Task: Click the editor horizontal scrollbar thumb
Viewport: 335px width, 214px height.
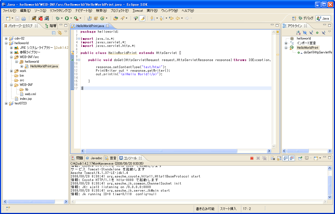Action: 161,151
